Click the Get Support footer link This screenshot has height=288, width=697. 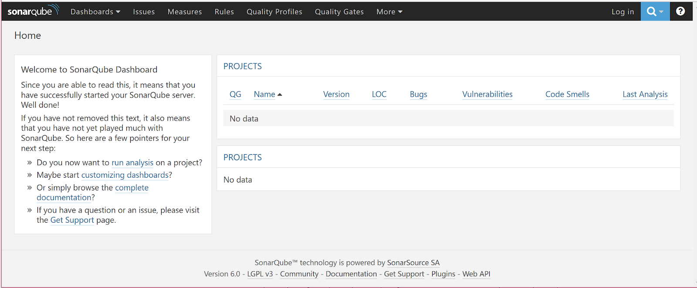[x=404, y=274]
